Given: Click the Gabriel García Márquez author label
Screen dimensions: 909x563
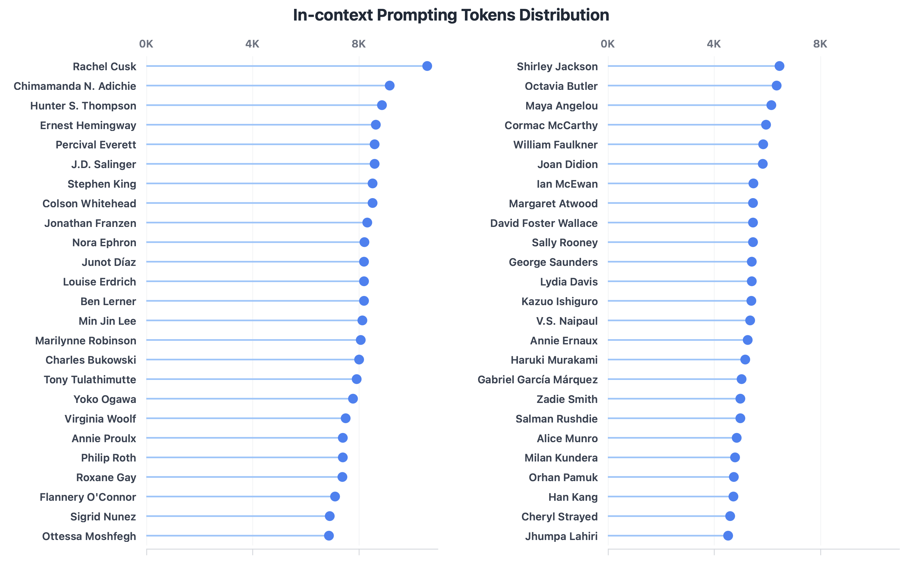Looking at the screenshot, I should (537, 379).
